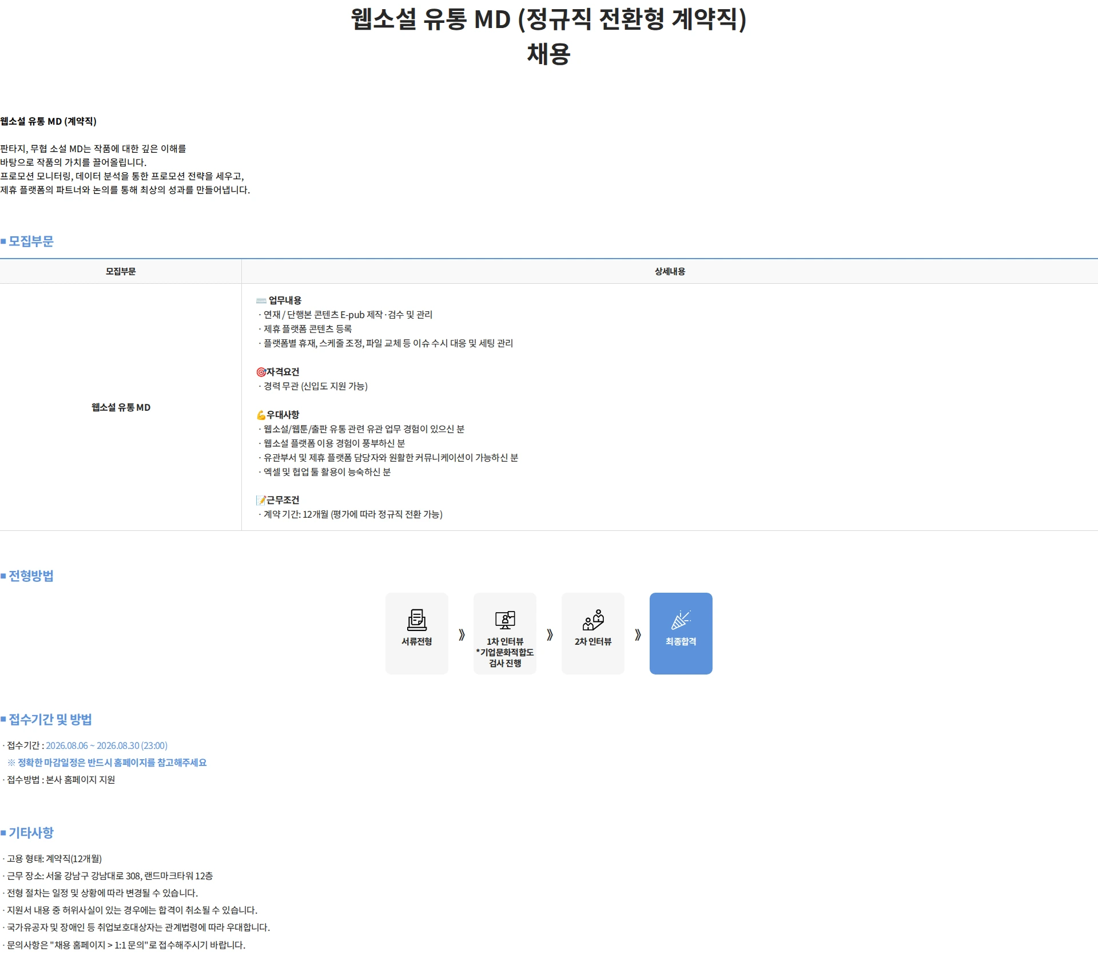This screenshot has height=964, width=1098.
Task: Click the 2차 인터뷰 step label
Action: [x=593, y=642]
